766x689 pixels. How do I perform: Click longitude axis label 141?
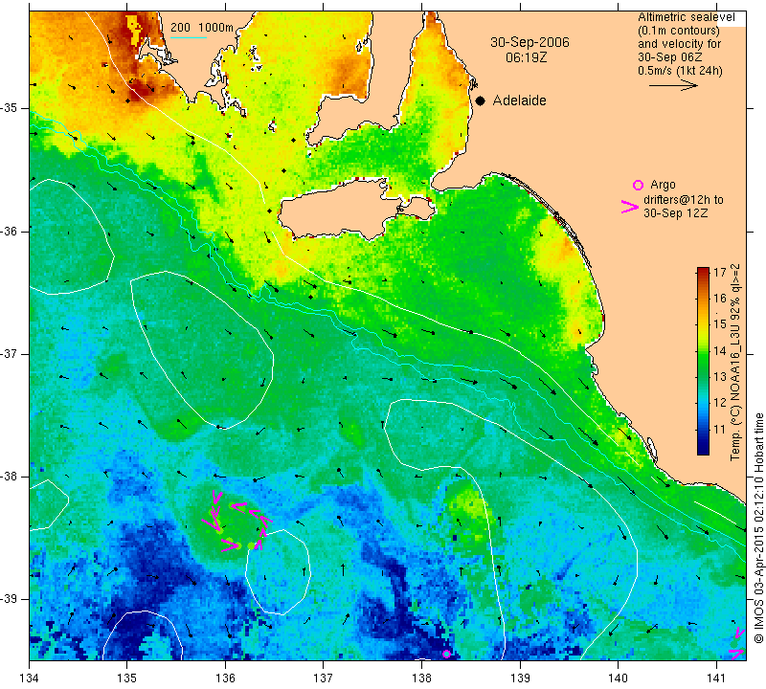pos(716,678)
